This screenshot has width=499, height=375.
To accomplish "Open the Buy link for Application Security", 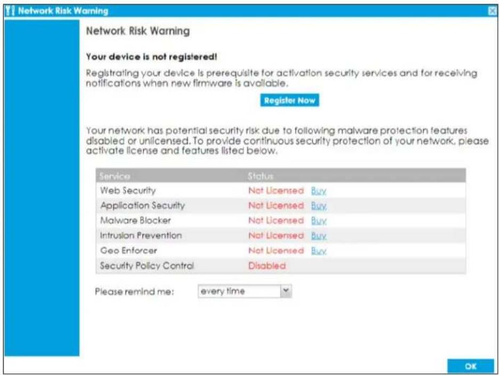I will click(x=318, y=206).
